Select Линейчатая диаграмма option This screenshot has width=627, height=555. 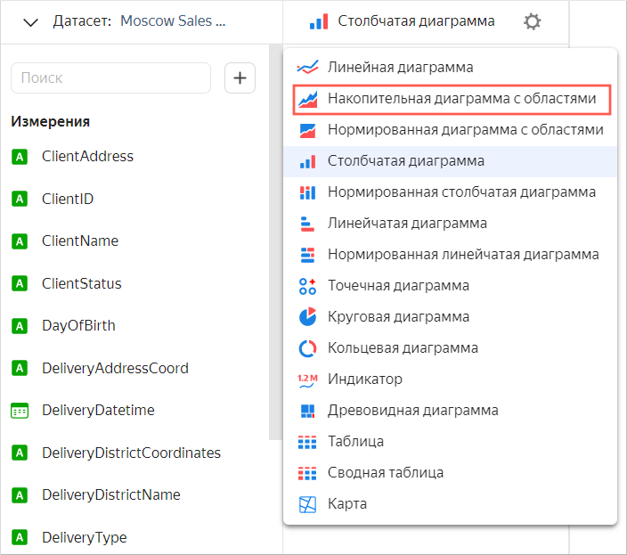[x=407, y=224]
